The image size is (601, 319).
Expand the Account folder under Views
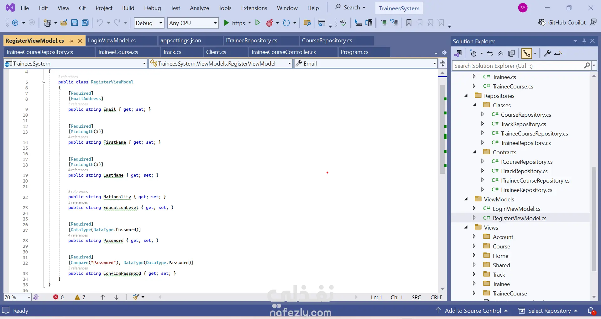[x=474, y=237]
